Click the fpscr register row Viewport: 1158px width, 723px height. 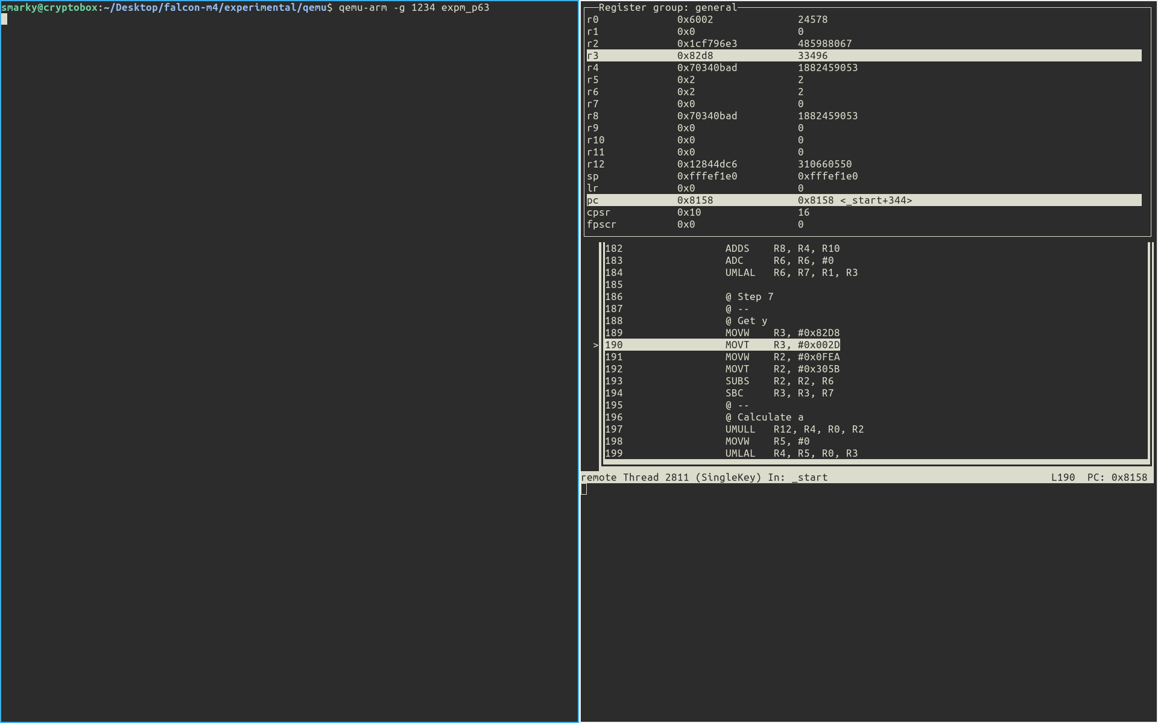[x=864, y=224]
